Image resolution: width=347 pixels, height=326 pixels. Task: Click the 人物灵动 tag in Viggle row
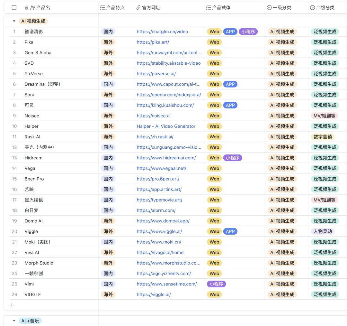(323, 231)
